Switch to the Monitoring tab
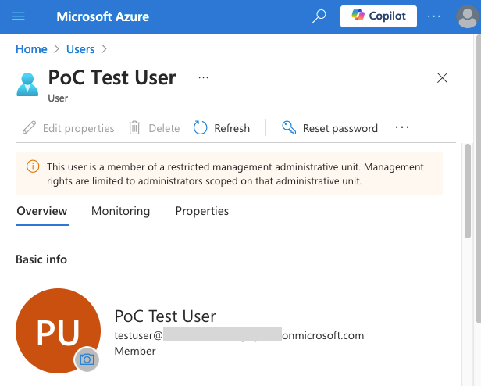Viewport: 481px width, 386px height. pyautogui.click(x=120, y=211)
